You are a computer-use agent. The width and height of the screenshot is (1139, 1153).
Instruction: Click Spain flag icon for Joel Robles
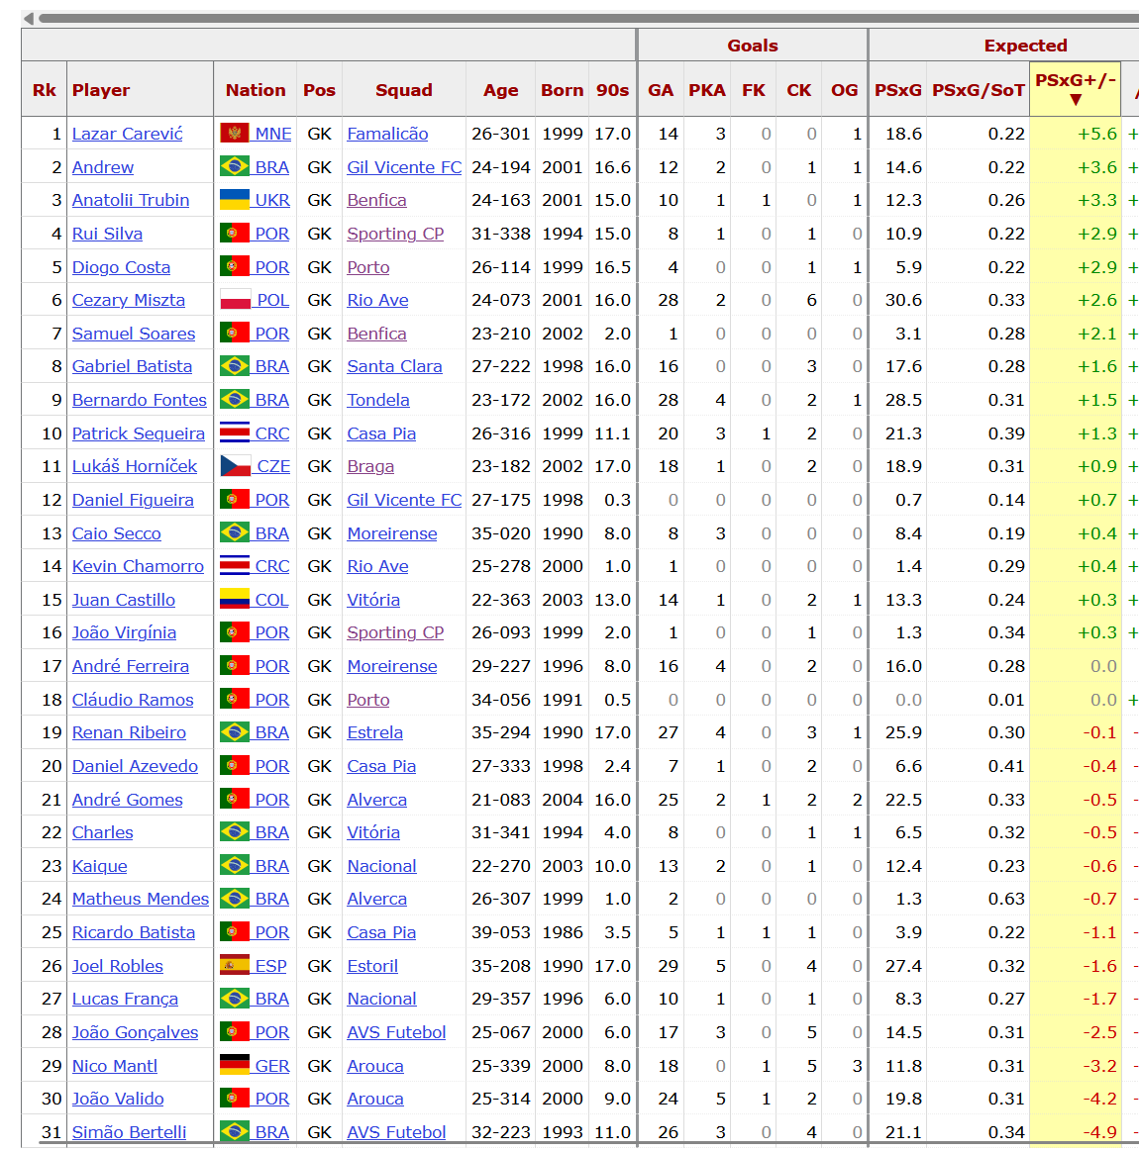(x=234, y=966)
